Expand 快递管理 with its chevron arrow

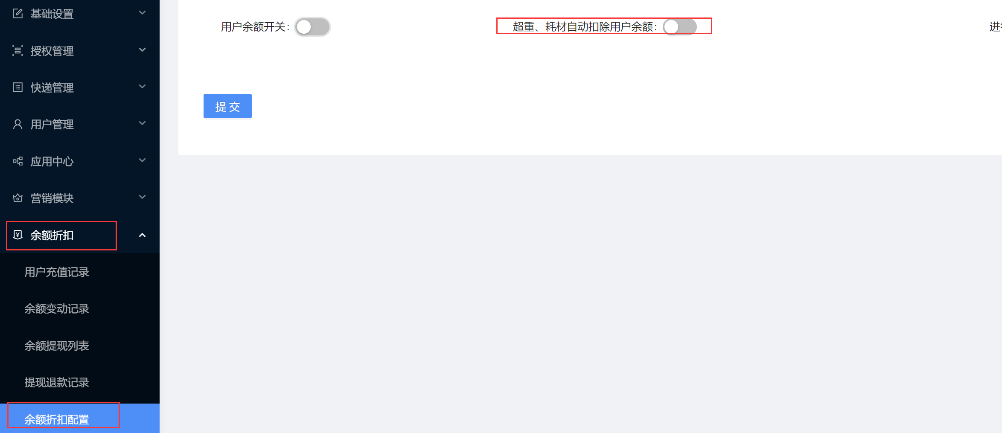click(x=143, y=87)
